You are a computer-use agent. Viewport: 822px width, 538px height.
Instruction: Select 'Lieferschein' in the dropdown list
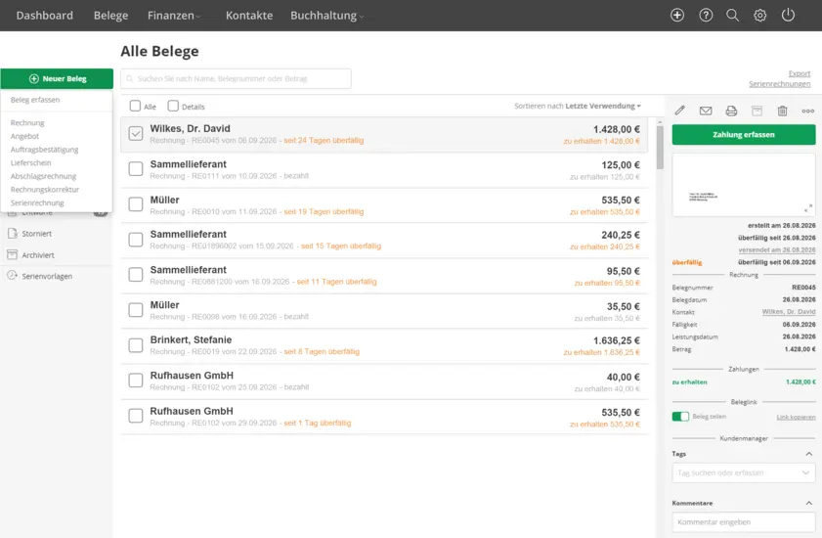30,162
